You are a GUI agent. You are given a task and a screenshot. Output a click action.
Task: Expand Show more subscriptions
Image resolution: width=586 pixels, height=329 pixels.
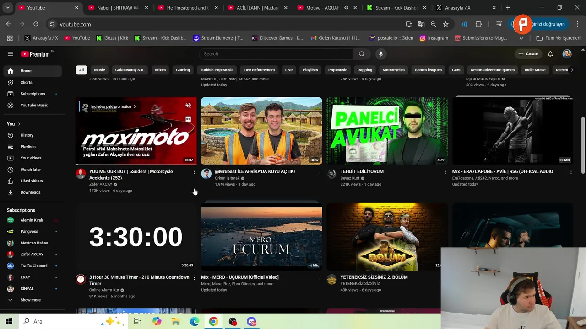pyautogui.click(x=32, y=300)
